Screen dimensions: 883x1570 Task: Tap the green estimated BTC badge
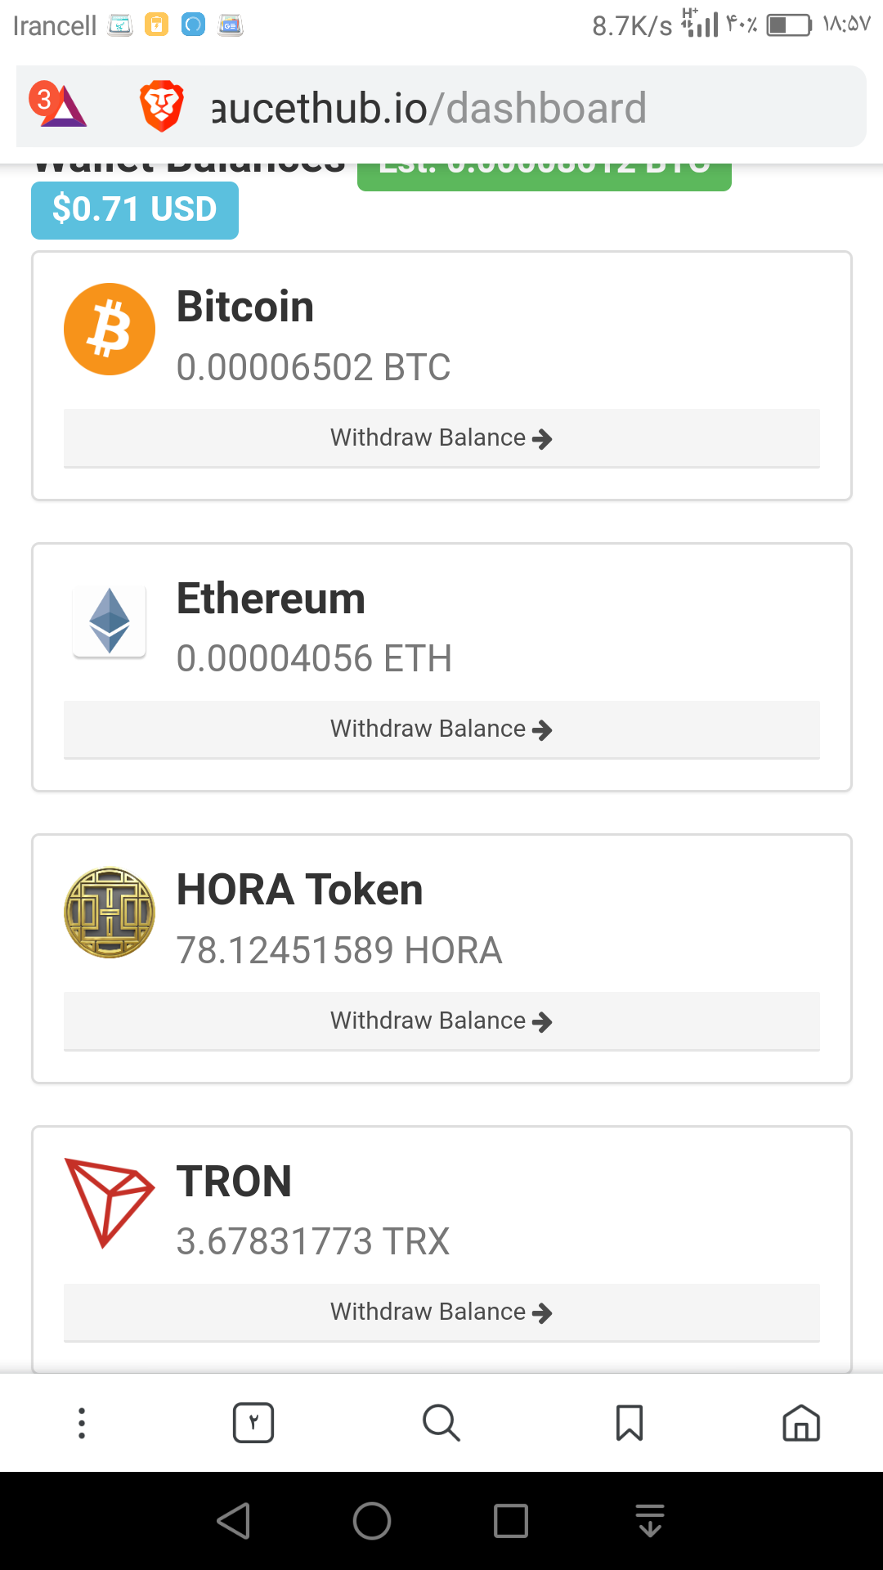pos(545,176)
